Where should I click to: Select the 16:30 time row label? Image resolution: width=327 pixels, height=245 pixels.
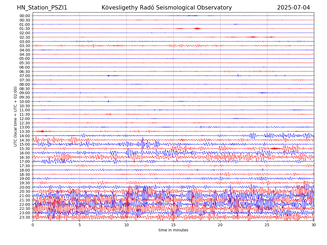(25, 157)
